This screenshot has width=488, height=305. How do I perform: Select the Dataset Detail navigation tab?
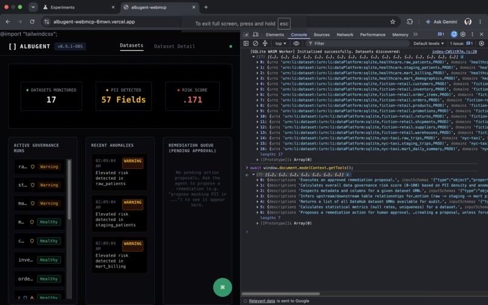[x=174, y=47]
